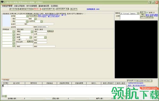Screen dimensions: 159x101
Task: Click the 打开 camera button
Action: pos(143,17)
